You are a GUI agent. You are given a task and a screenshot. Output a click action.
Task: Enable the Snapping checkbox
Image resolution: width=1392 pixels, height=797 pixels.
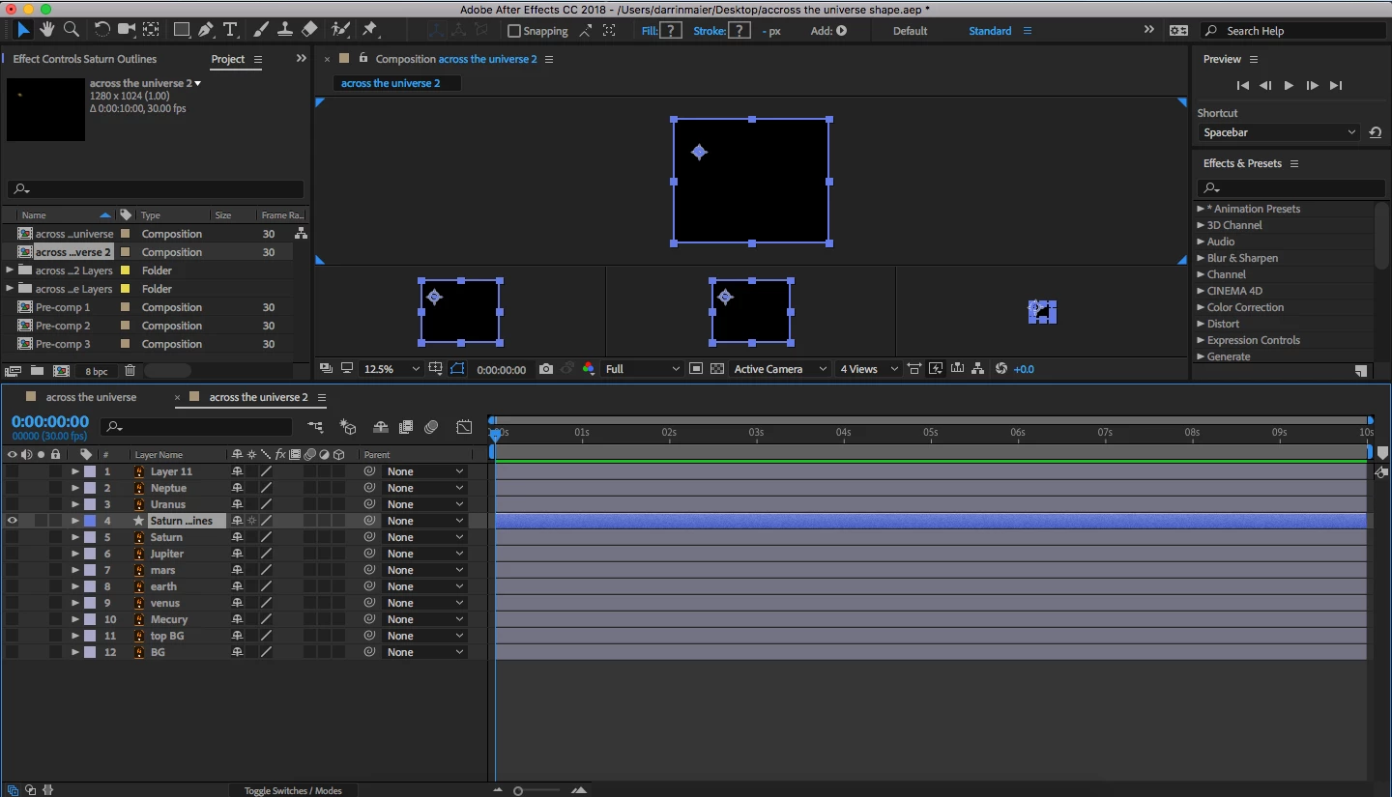514,31
